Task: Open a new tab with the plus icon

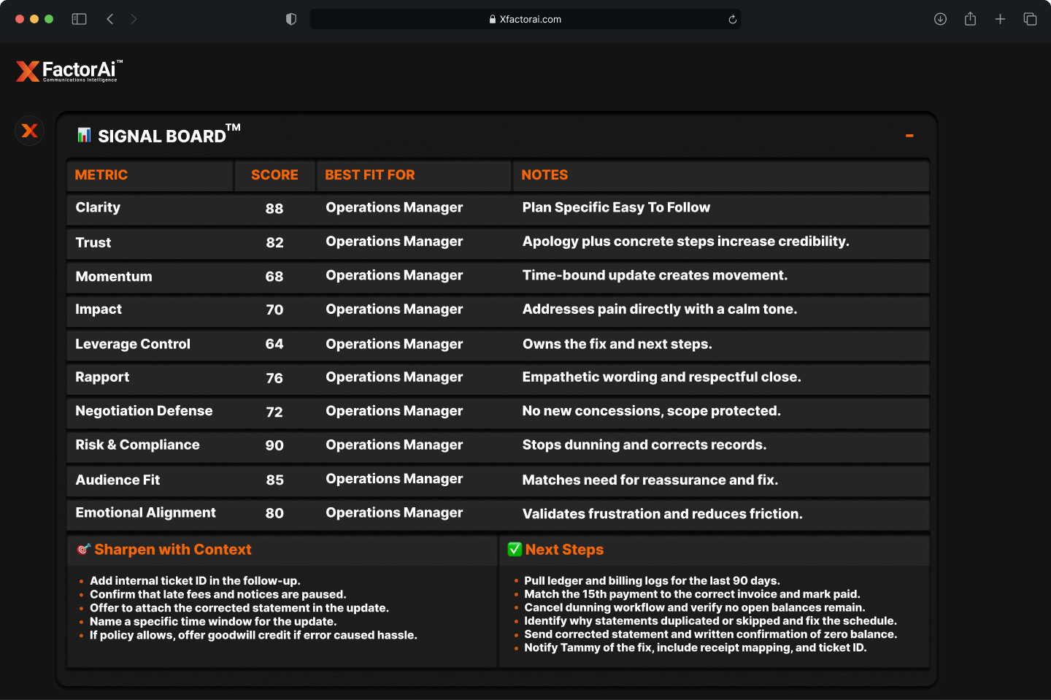Action: [1000, 19]
